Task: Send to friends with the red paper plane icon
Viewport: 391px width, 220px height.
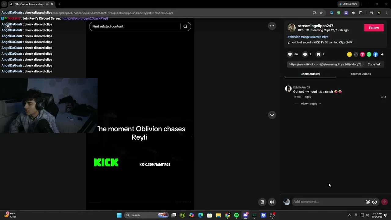Action: pos(363,54)
